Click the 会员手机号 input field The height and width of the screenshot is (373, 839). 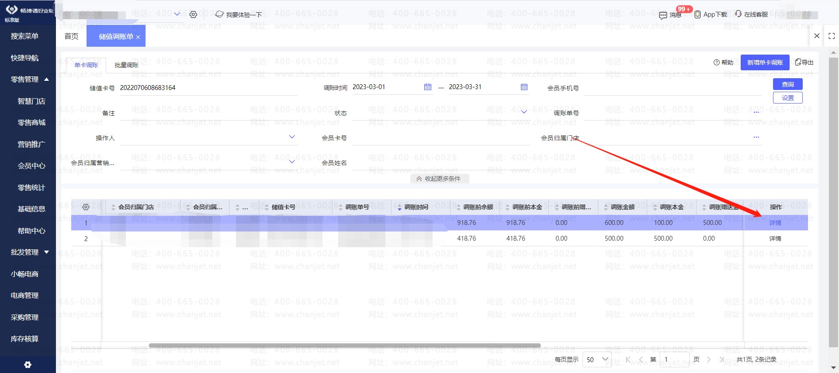[673, 88]
